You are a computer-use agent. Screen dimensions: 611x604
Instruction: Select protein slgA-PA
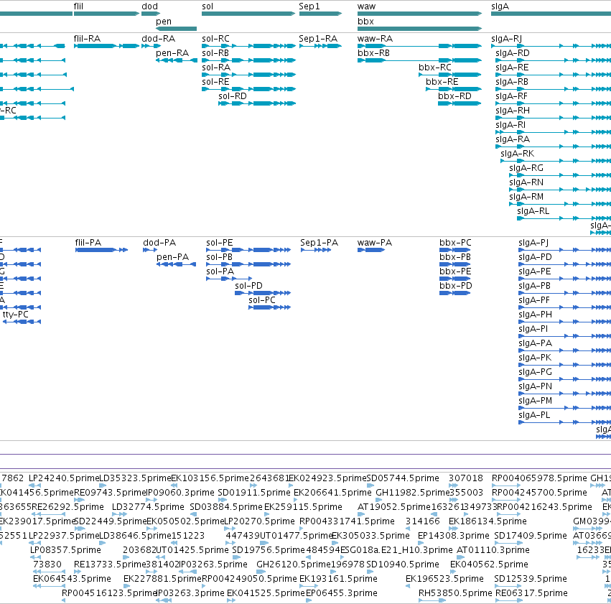tap(564, 350)
